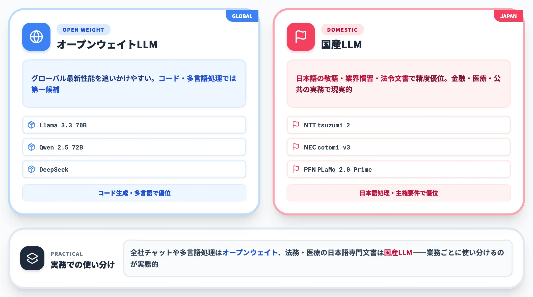This screenshot has width=533, height=297.
Task: Click the cube icon beside Llama 3.3 70B
Action: tap(31, 125)
